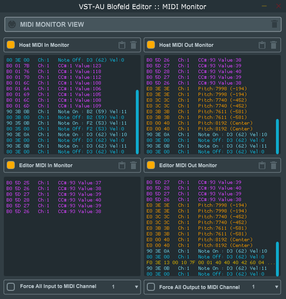Image resolution: width=286 pixels, height=299 pixels.
Task: Select the Editor In row CC#:93 Value:40
Action: (x=54, y=200)
